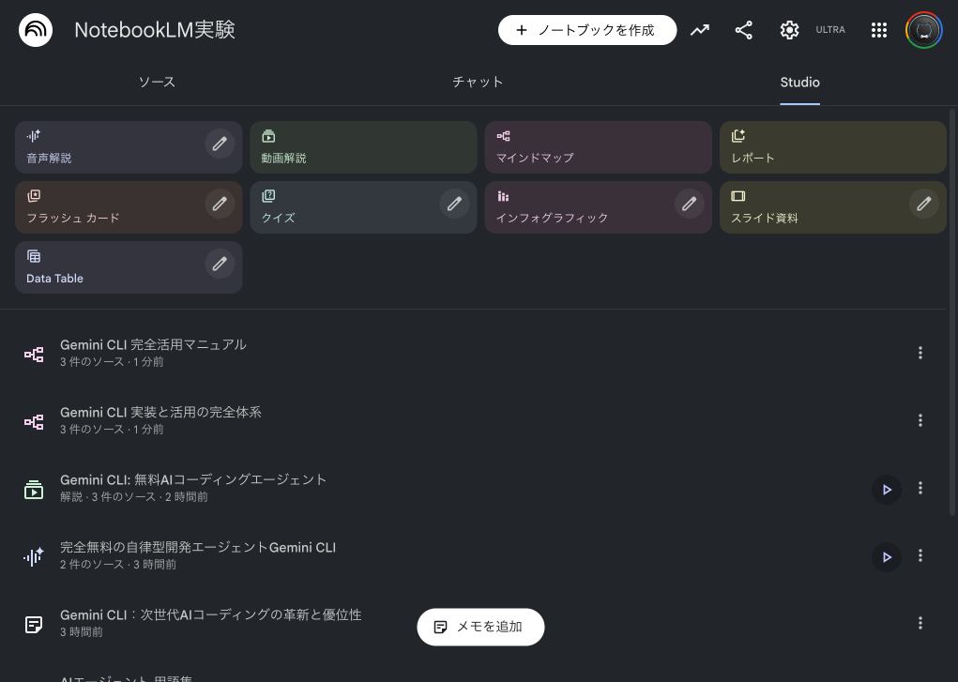Open the settings gear
Screen dimensions: 958x682
789,29
